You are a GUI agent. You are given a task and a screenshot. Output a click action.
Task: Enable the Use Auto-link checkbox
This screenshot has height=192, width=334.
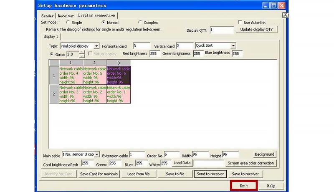coord(240,22)
